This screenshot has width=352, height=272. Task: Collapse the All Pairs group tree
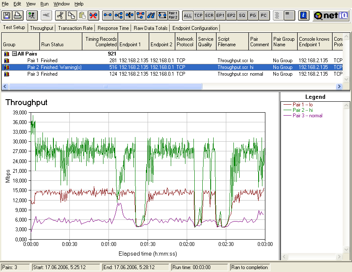(14, 54)
